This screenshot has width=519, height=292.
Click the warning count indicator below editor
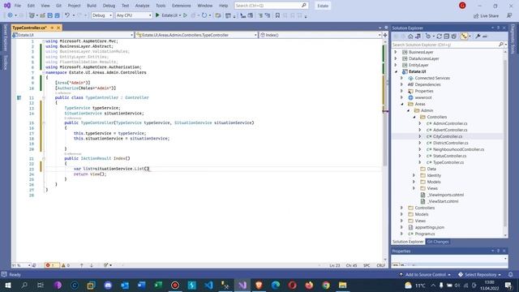tap(66, 265)
